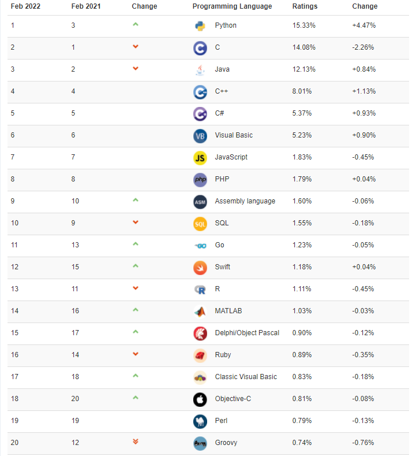This screenshot has width=416, height=456.
Task: Click the JavaScript JS logo icon
Action: pos(200,158)
